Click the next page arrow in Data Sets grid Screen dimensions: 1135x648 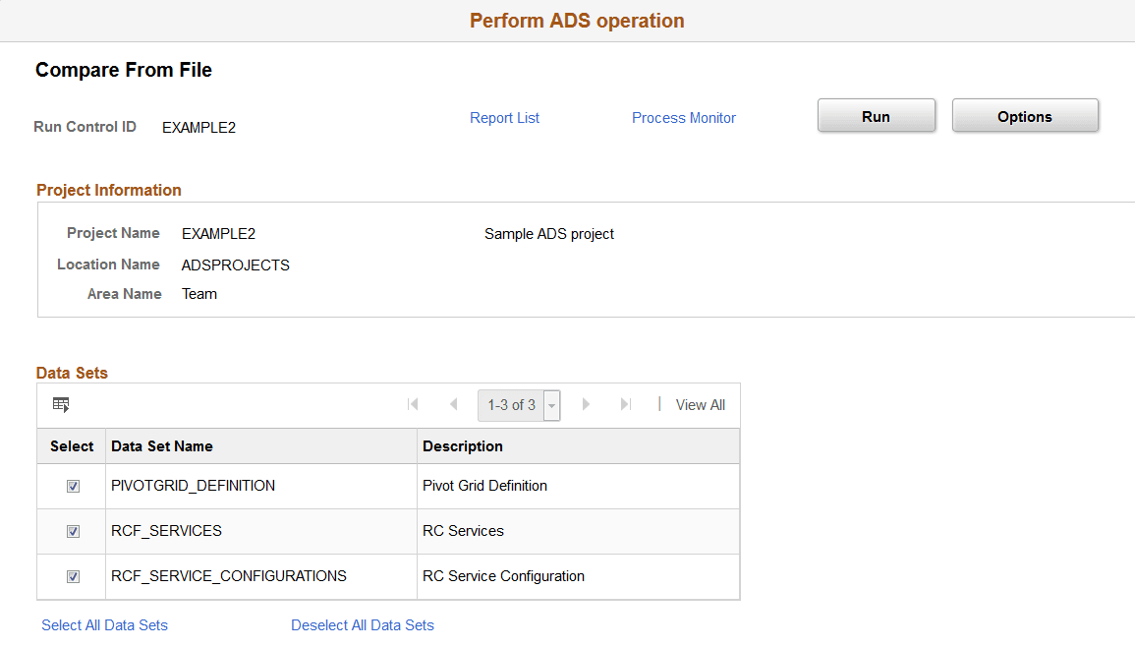pos(586,404)
